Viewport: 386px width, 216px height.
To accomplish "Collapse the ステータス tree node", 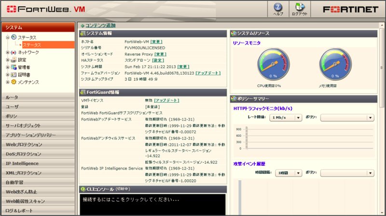I will tap(8, 38).
